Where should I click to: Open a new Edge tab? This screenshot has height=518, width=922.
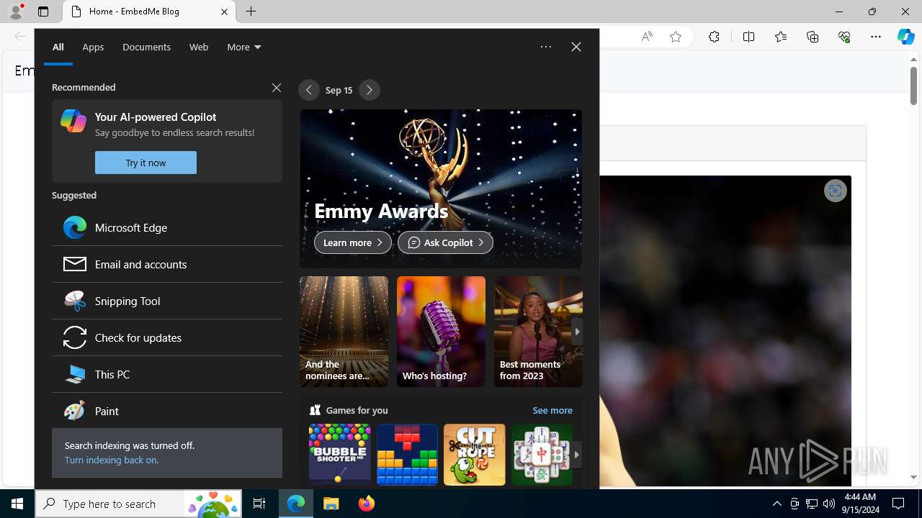tap(251, 12)
